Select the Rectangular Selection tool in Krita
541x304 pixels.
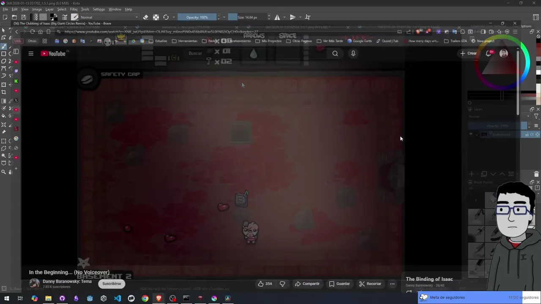(4, 141)
